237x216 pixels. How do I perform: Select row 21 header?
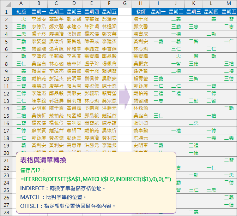coord(6,160)
